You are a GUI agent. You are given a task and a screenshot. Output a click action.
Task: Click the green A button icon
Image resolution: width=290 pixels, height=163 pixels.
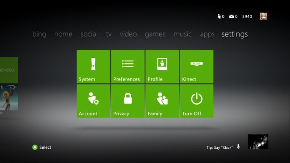point(35,147)
